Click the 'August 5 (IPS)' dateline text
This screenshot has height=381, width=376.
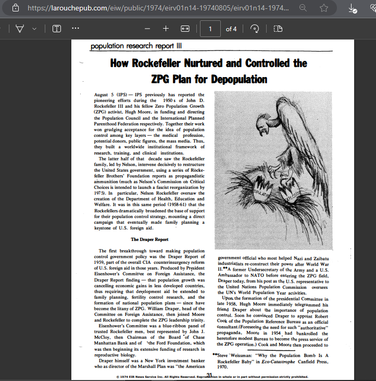click(110, 95)
